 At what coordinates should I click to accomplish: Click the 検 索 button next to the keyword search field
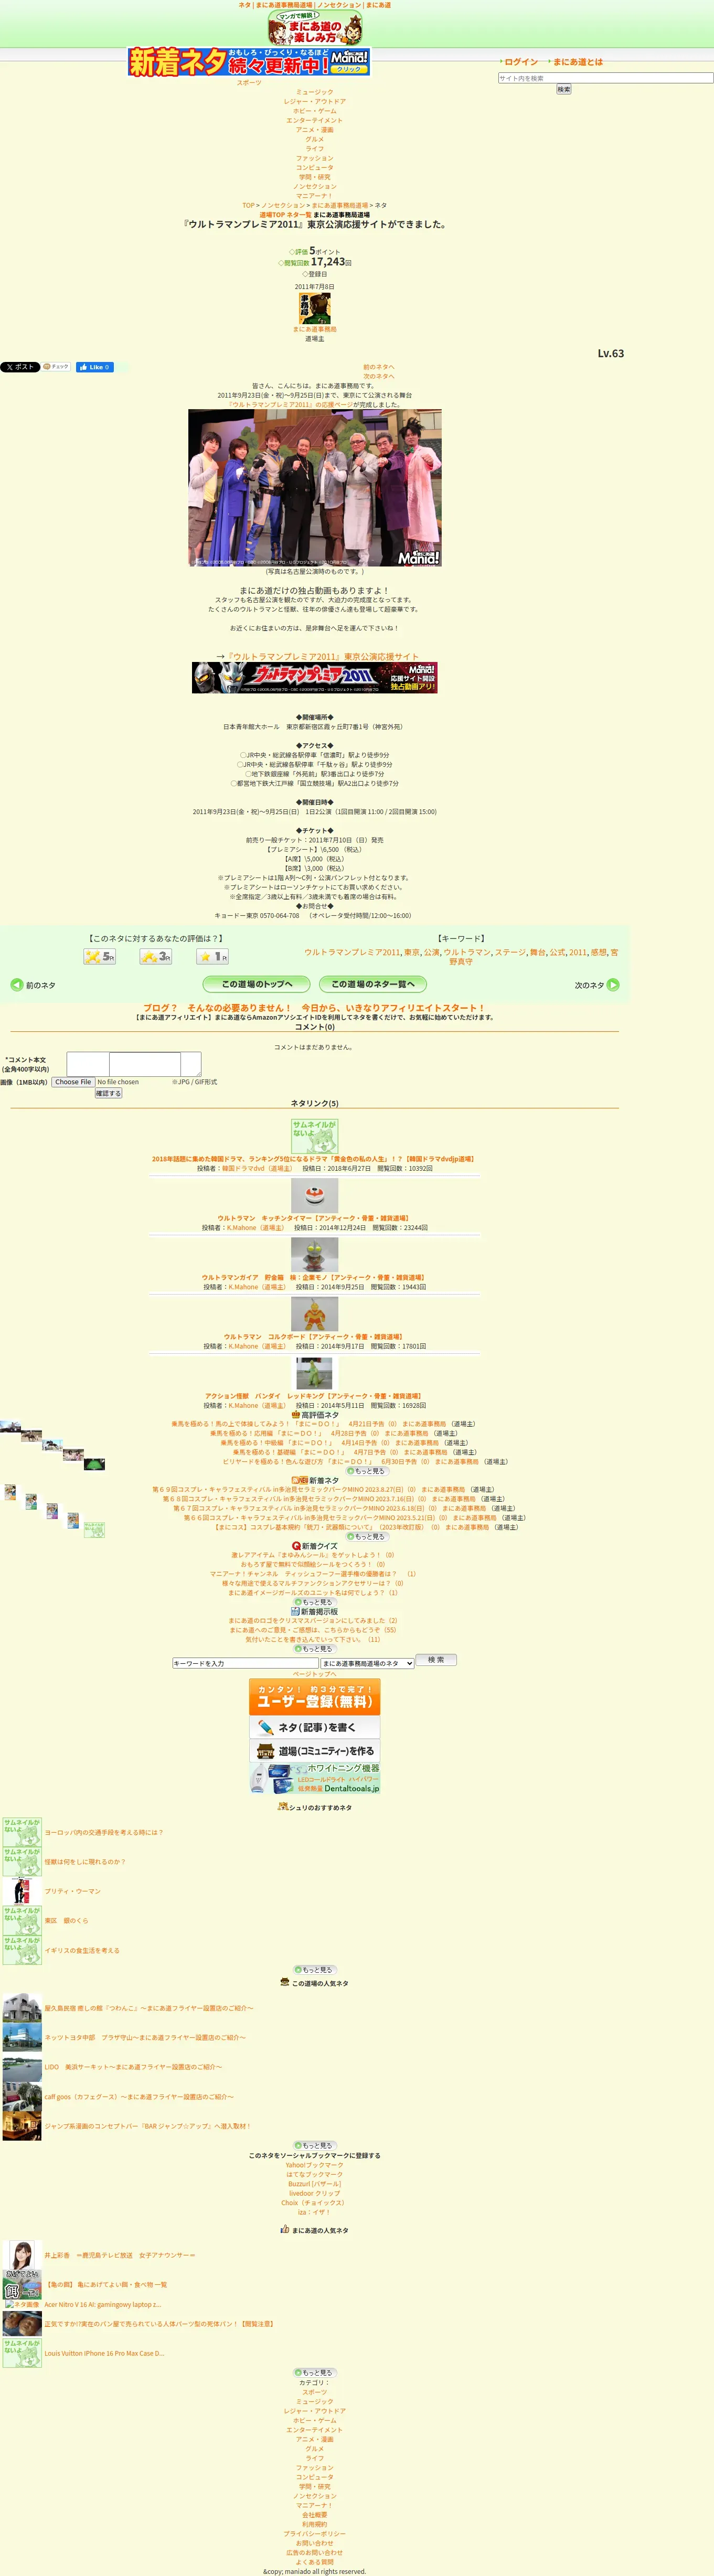click(x=436, y=1660)
